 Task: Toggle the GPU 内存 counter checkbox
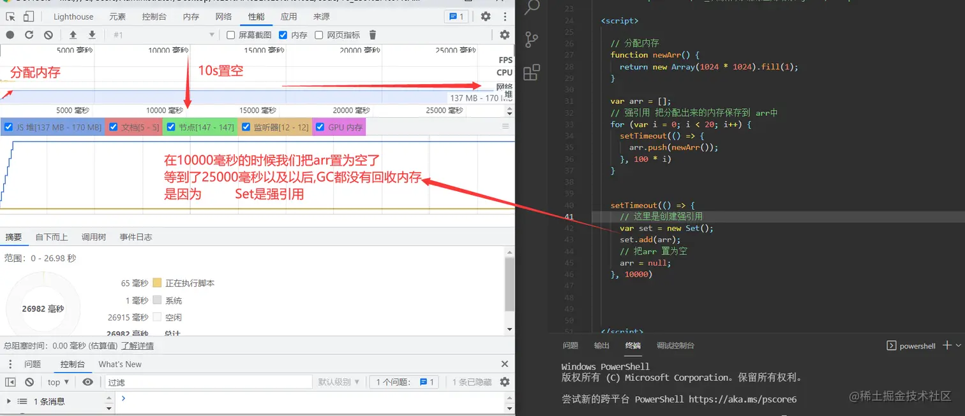320,127
